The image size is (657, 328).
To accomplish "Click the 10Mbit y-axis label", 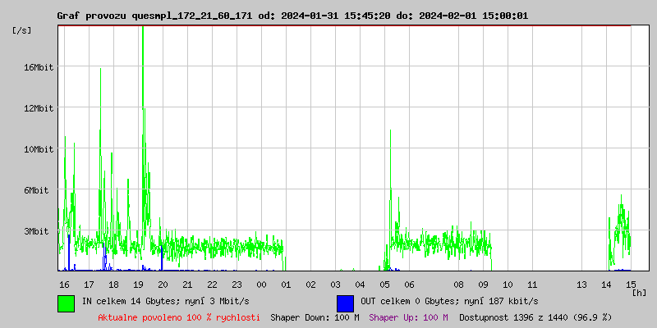I will [x=38, y=149].
